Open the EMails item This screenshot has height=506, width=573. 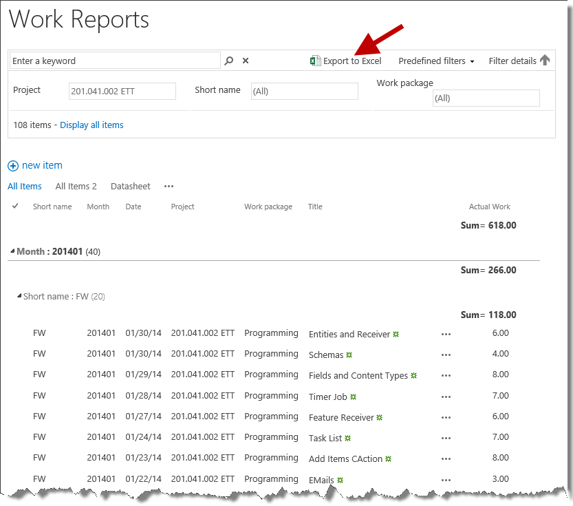[321, 480]
